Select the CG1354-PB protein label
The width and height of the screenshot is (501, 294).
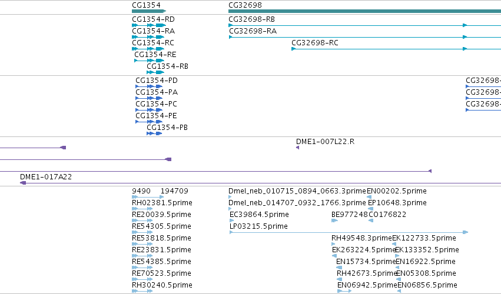point(167,128)
